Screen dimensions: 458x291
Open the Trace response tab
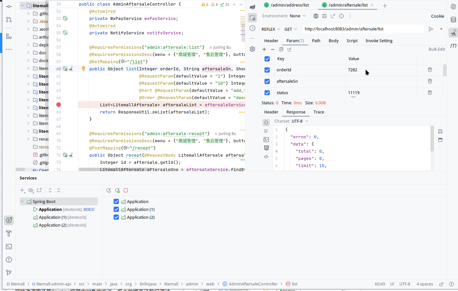pyautogui.click(x=319, y=112)
